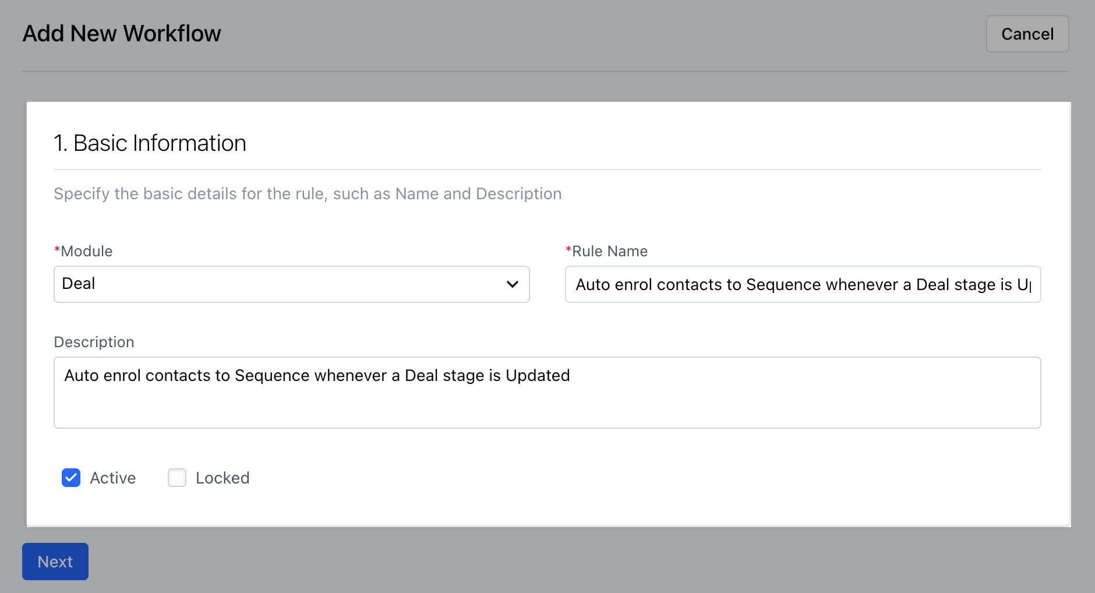Select the 'Deal' value in Module

79,284
